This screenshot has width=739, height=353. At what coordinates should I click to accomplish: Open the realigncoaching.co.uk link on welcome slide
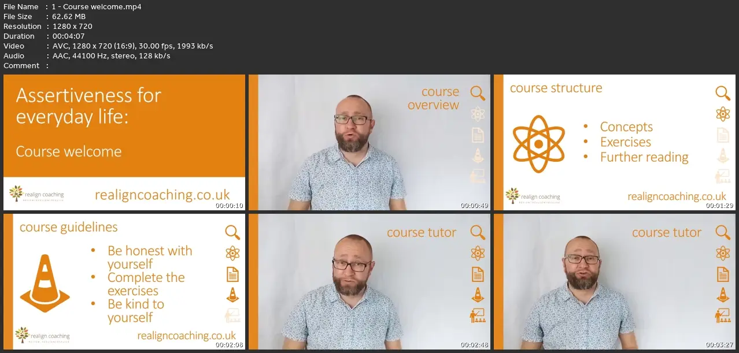(x=162, y=195)
